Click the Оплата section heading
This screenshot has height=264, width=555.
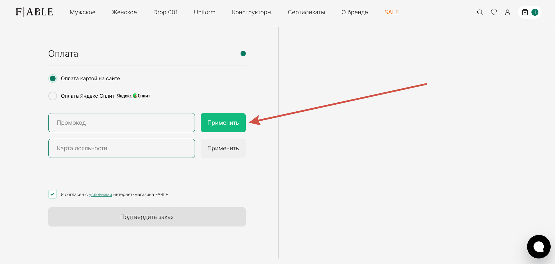(x=63, y=54)
